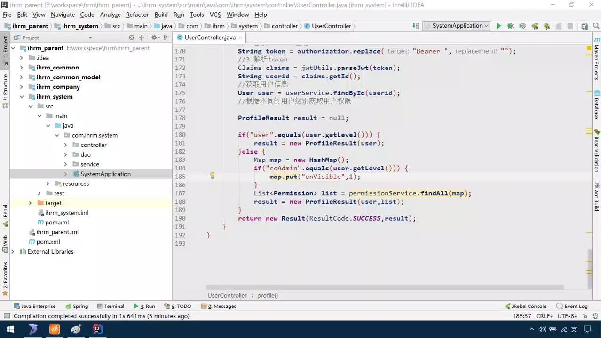601x338 pixels.
Task: Open Project Structure icon in toolbar
Action: pyautogui.click(x=585, y=26)
